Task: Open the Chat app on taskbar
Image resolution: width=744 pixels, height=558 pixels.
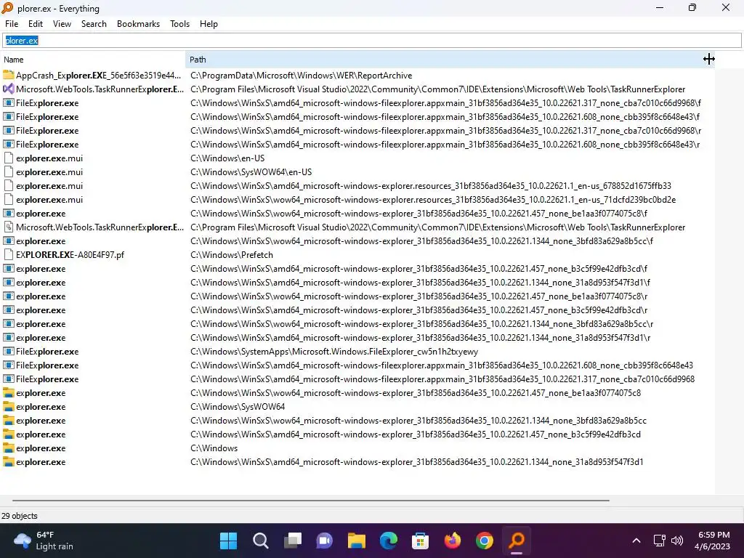Action: point(325,541)
